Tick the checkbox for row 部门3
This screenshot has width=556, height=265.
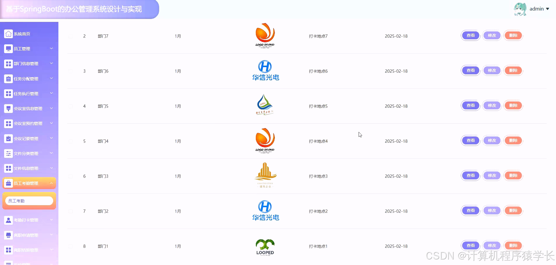71,176
